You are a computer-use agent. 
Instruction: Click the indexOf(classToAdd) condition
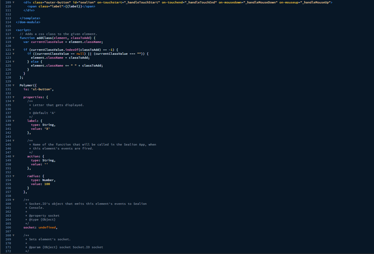point(83,50)
